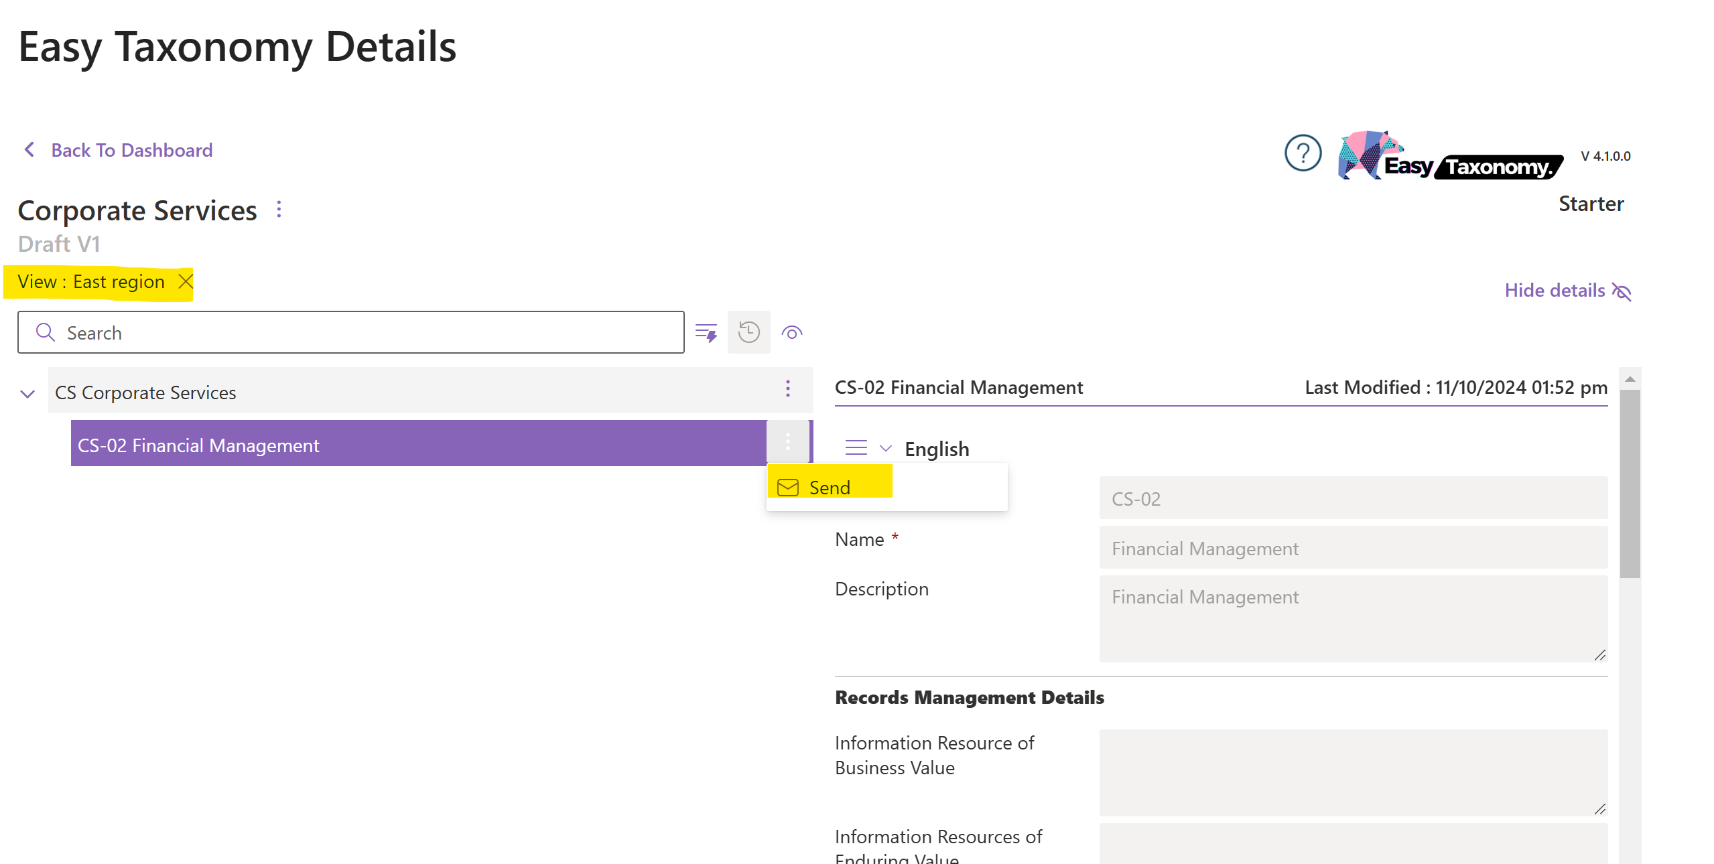
Task: Open the version history clock icon
Action: click(748, 332)
